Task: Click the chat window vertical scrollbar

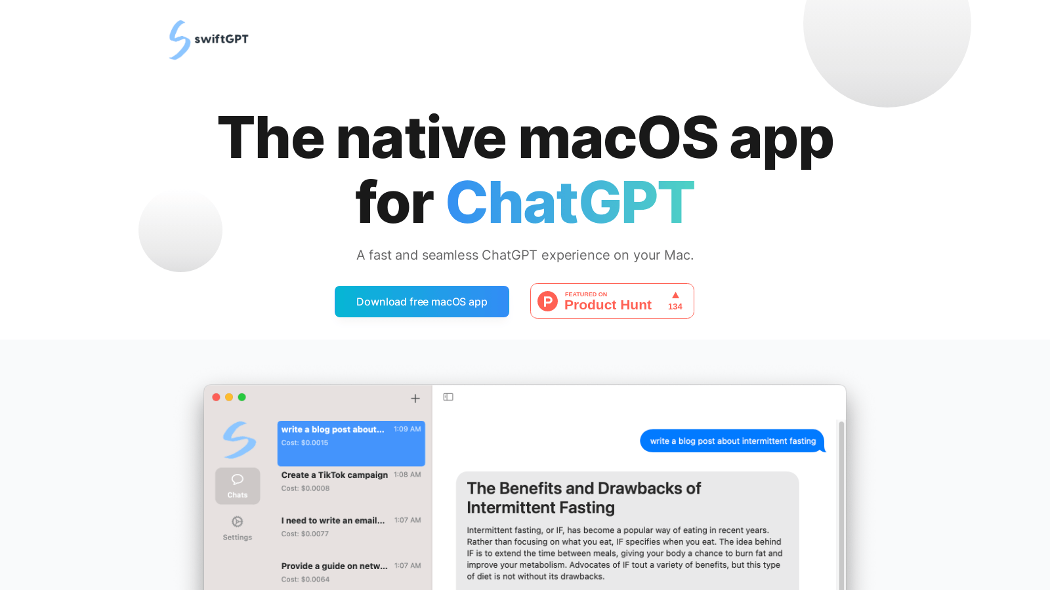Action: [x=841, y=505]
